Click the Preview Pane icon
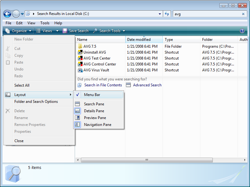This screenshot has height=187, width=250. coord(77,118)
